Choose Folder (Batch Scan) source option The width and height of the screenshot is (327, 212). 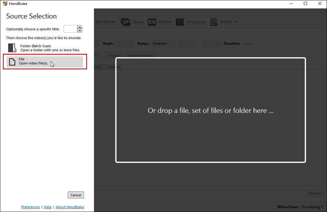pos(45,48)
